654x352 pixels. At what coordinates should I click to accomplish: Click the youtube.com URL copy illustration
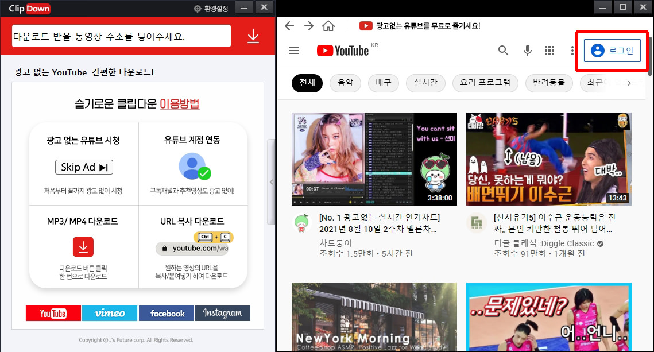(194, 245)
